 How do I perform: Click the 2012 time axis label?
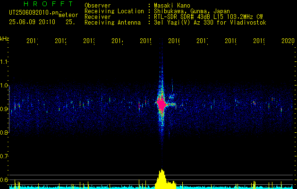point(60,41)
